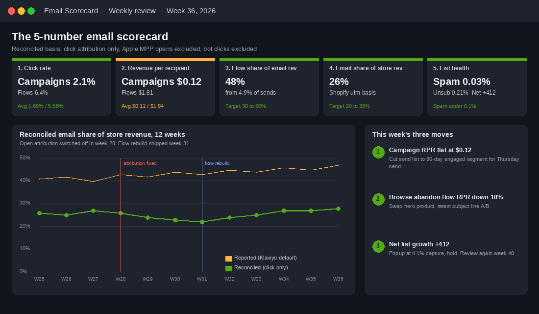Click the yellow minimize window button
Viewport: 539px width, 314px height.
[21, 11]
